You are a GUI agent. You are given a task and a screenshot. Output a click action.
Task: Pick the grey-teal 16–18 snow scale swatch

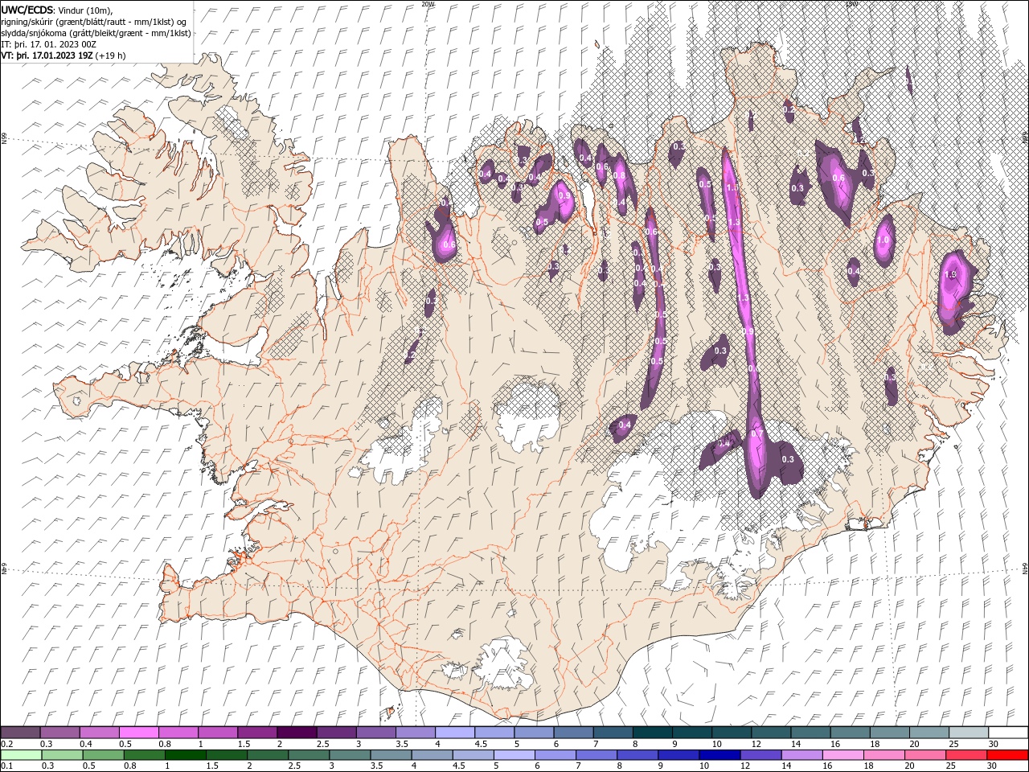click(x=850, y=733)
